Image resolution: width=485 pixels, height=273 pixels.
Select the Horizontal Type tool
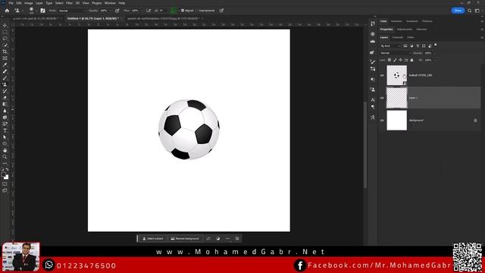tap(5, 130)
